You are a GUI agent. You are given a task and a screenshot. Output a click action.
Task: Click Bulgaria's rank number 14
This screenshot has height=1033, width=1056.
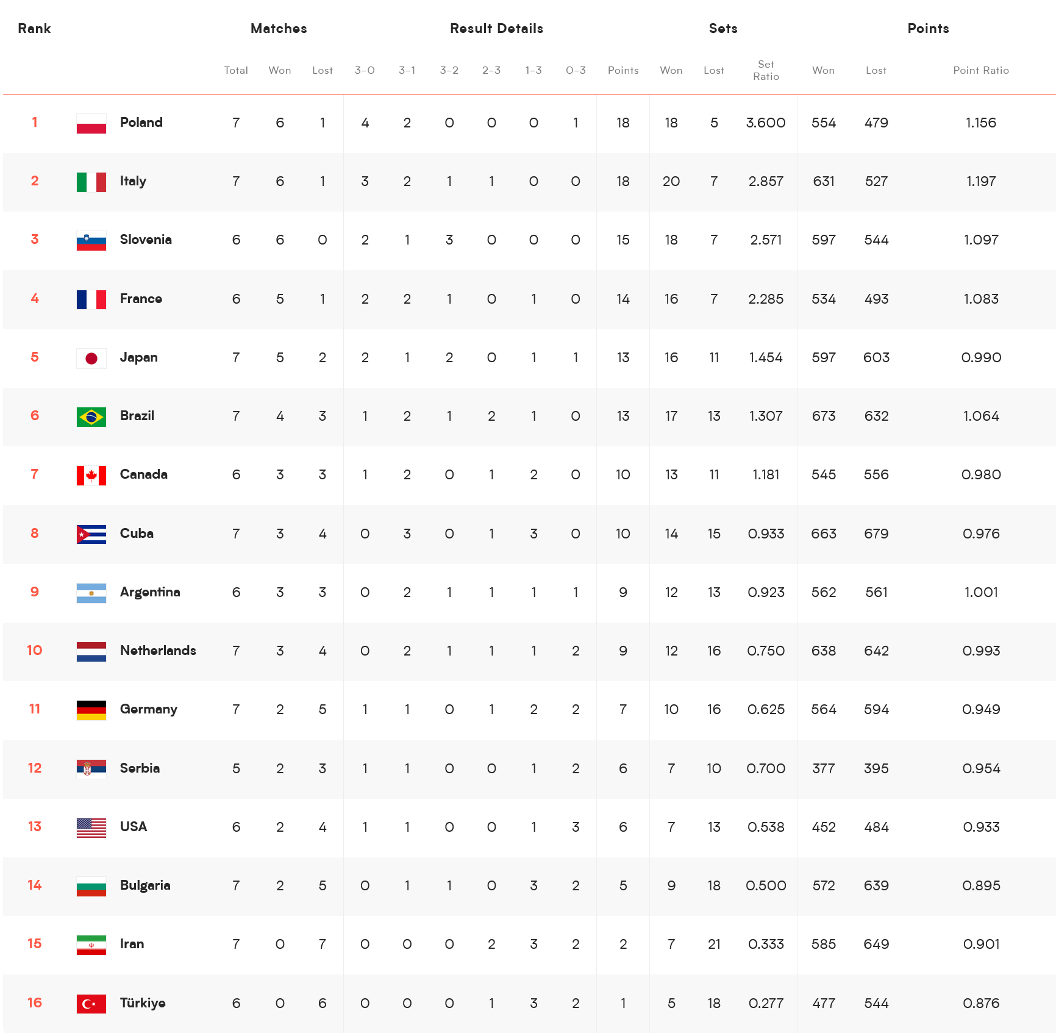click(35, 885)
